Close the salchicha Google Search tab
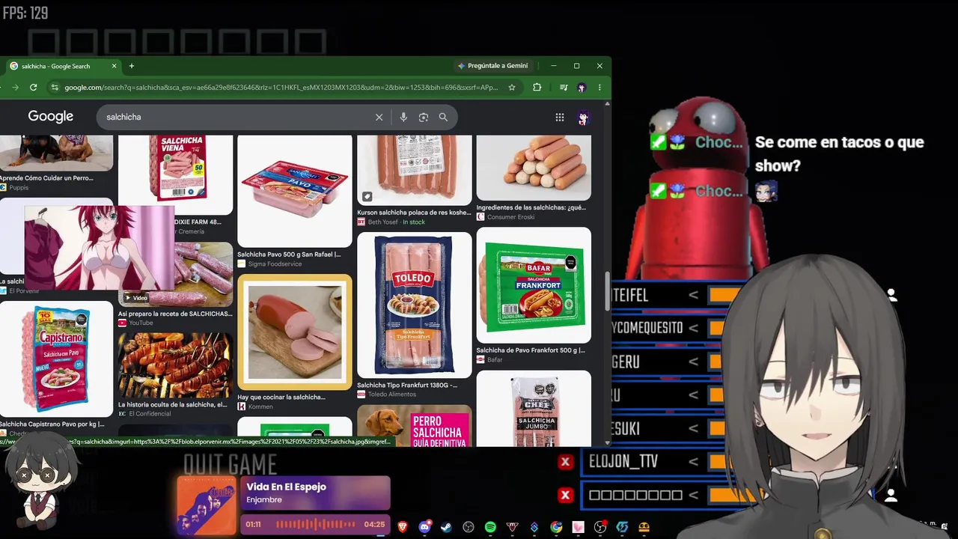The height and width of the screenshot is (539, 958). pos(114,66)
